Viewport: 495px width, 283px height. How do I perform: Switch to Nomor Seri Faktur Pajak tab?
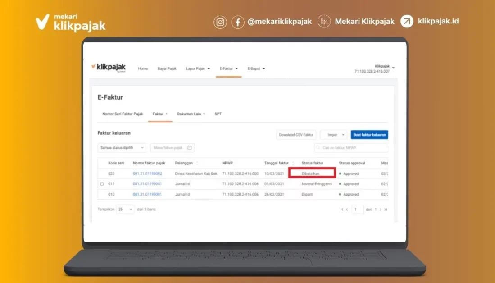click(123, 114)
